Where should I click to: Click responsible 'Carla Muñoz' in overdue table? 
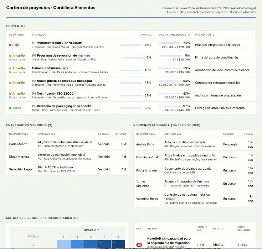tap(18, 144)
